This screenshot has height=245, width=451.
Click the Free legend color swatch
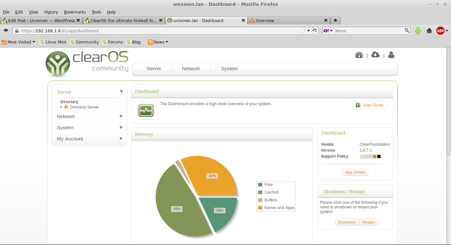(260, 185)
